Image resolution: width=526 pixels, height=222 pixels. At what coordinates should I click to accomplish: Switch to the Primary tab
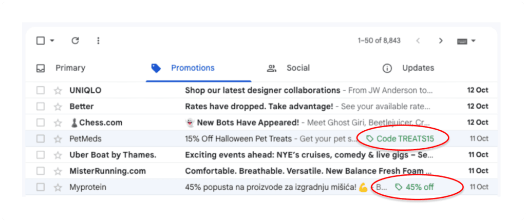point(70,68)
